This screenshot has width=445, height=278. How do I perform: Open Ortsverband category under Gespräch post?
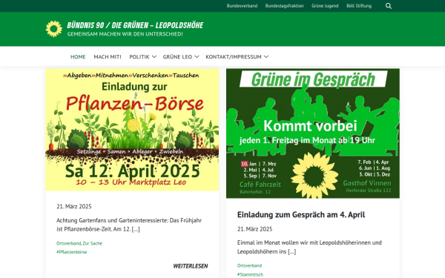coord(249,266)
